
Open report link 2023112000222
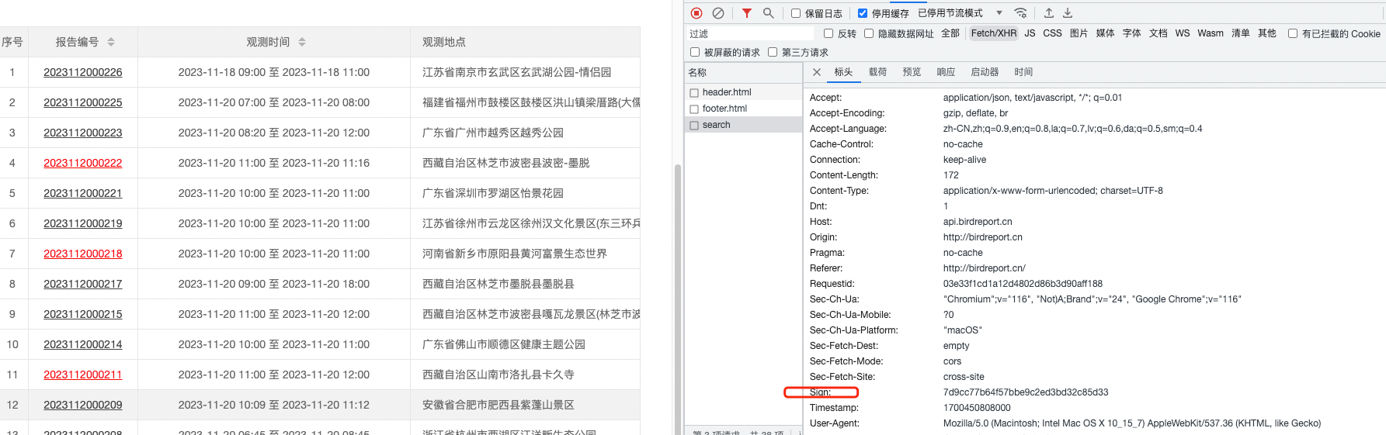click(83, 163)
